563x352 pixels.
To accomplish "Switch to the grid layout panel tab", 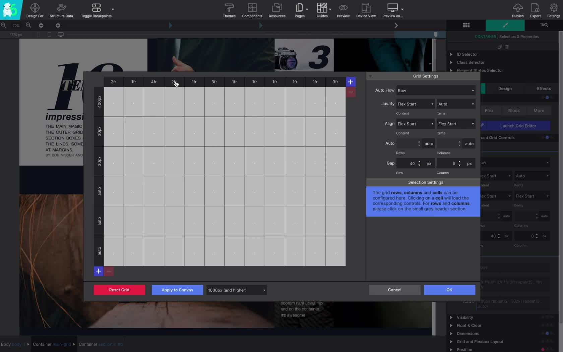I will [466, 25].
